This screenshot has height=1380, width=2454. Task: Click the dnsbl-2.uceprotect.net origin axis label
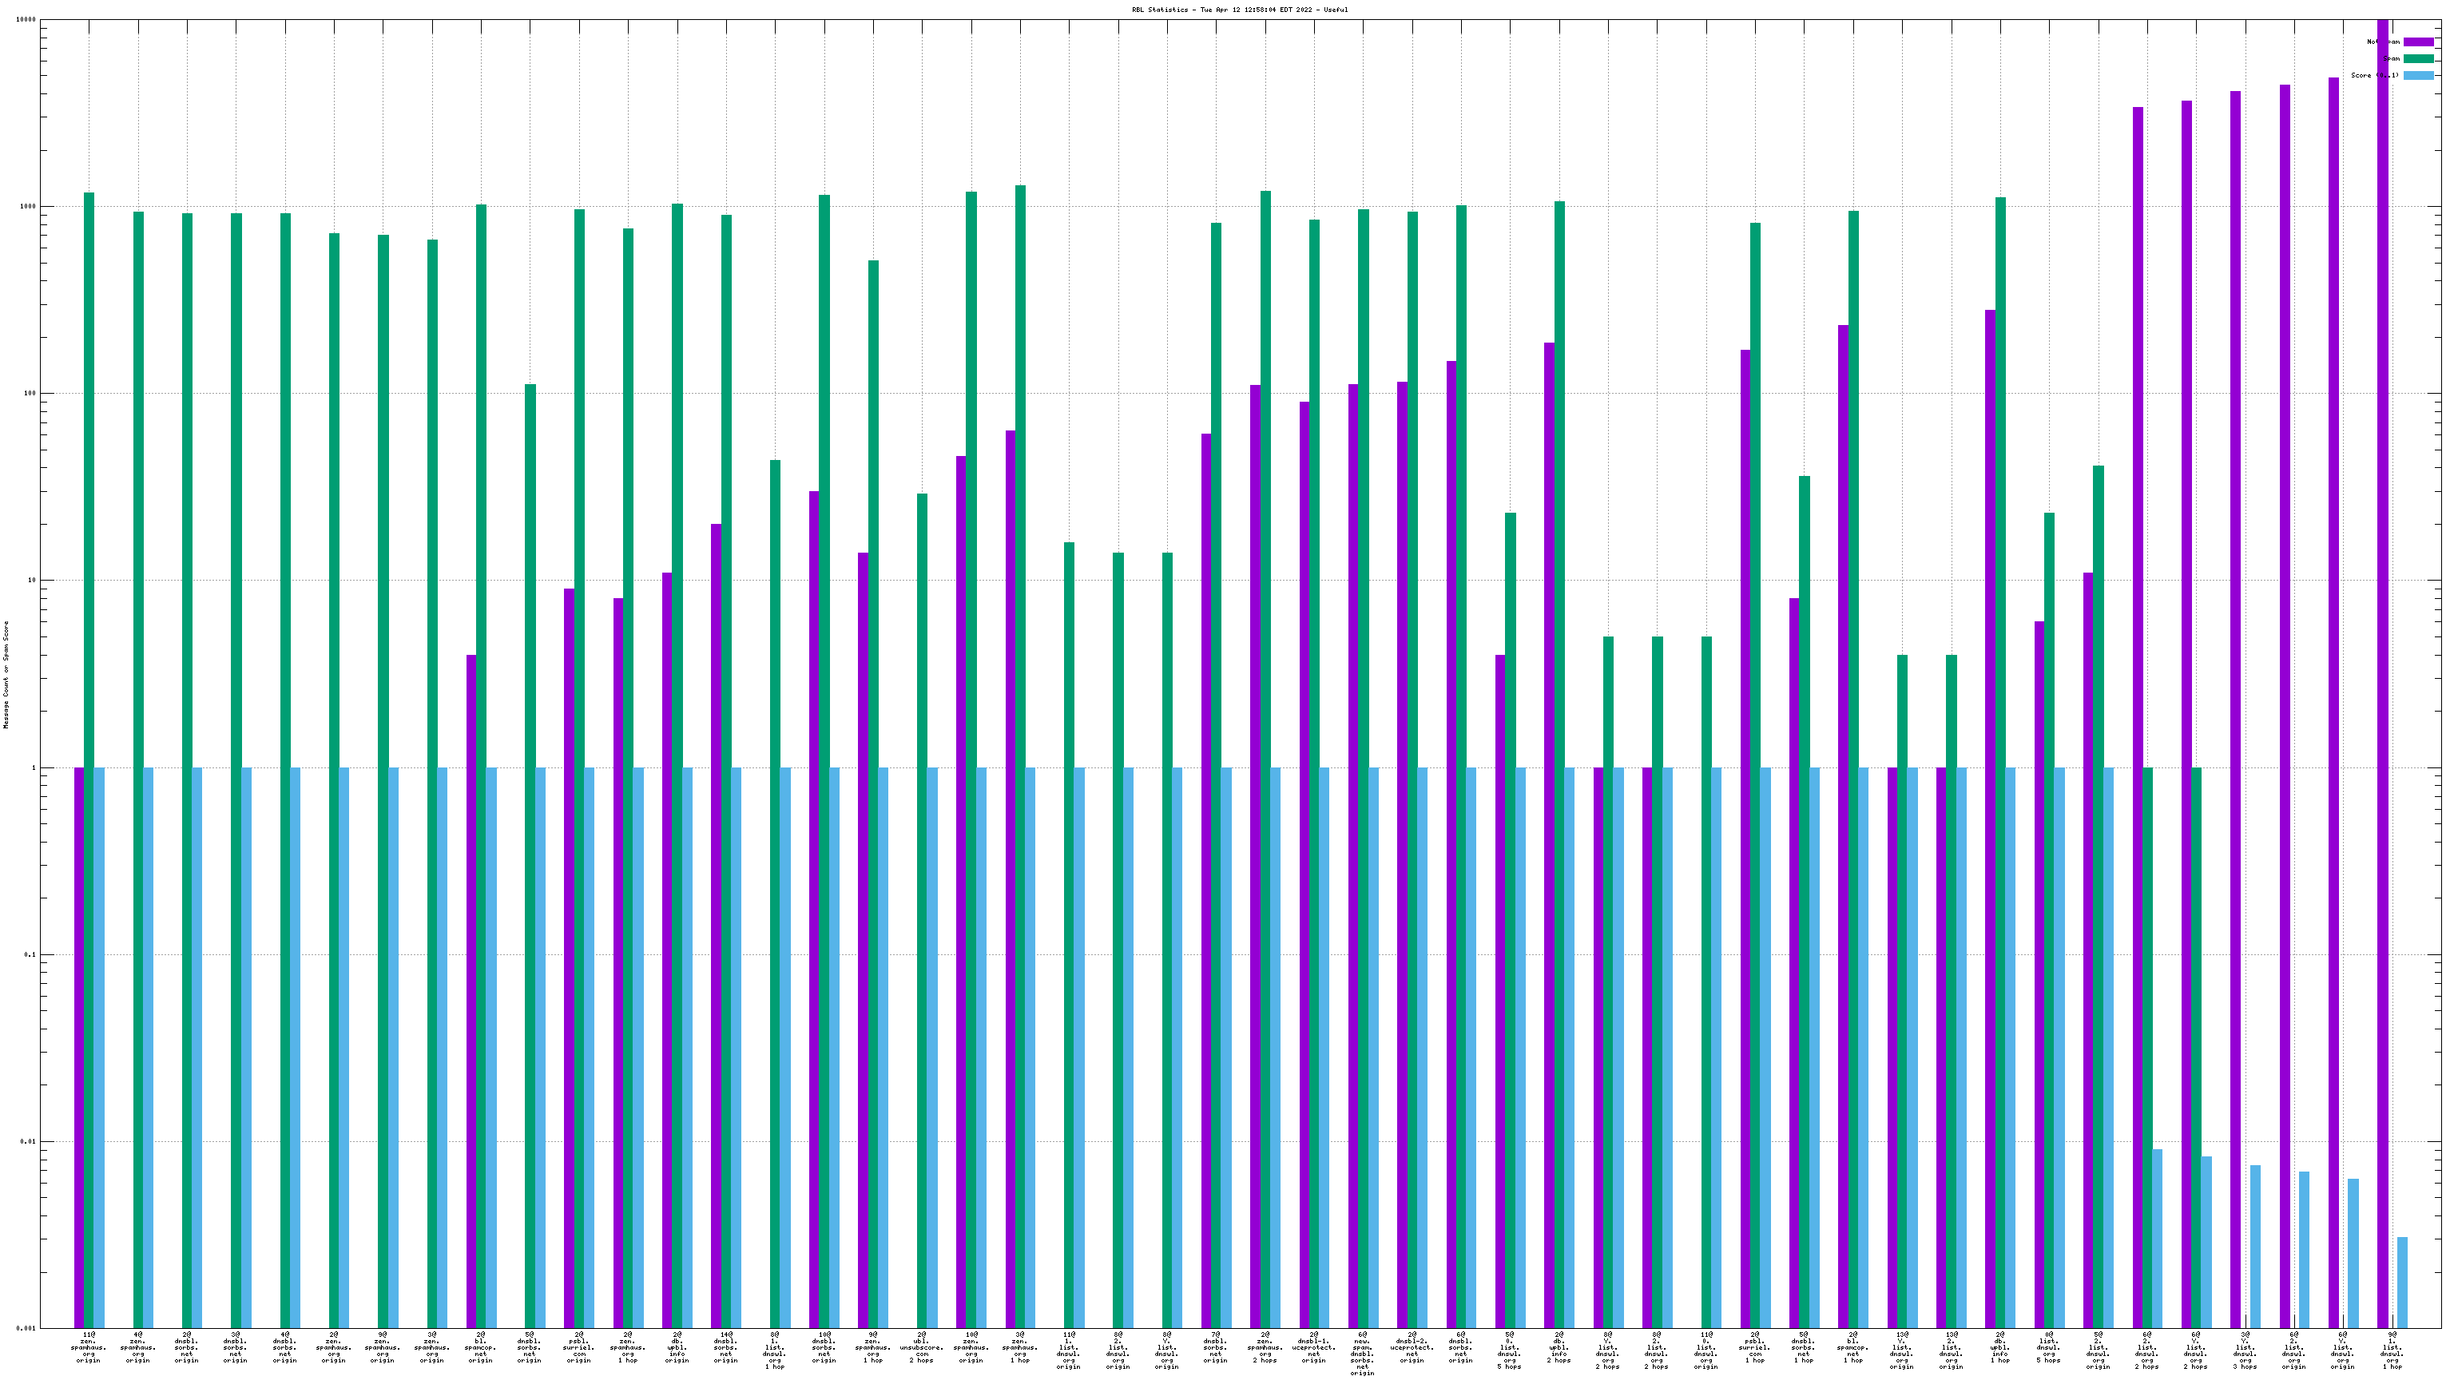click(1412, 1347)
